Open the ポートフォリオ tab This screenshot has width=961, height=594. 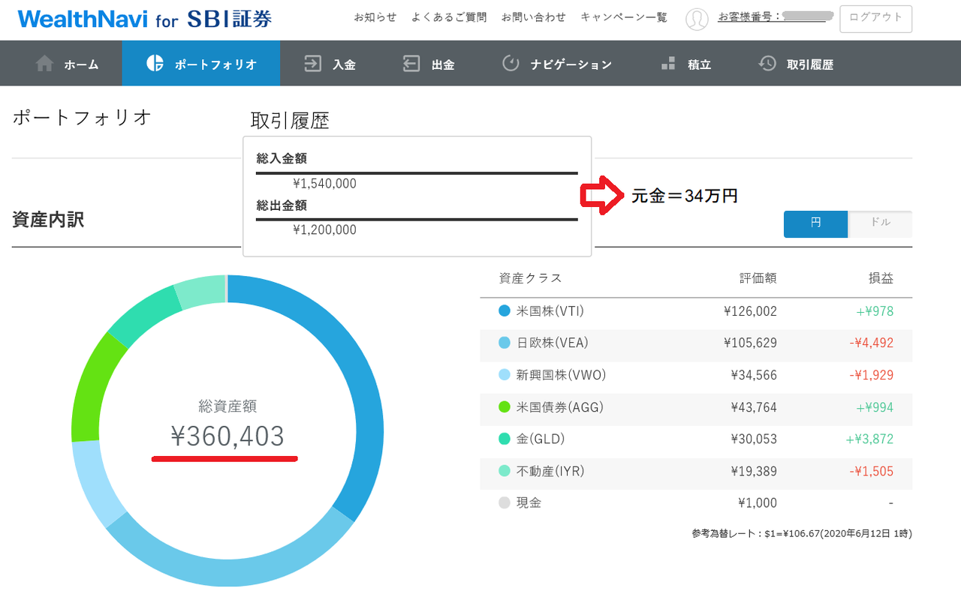[x=201, y=64]
